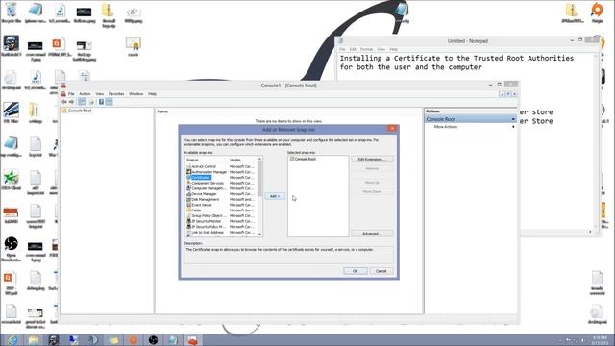Click the MMC console taskbar icon
The image size is (615, 346).
click(192, 339)
